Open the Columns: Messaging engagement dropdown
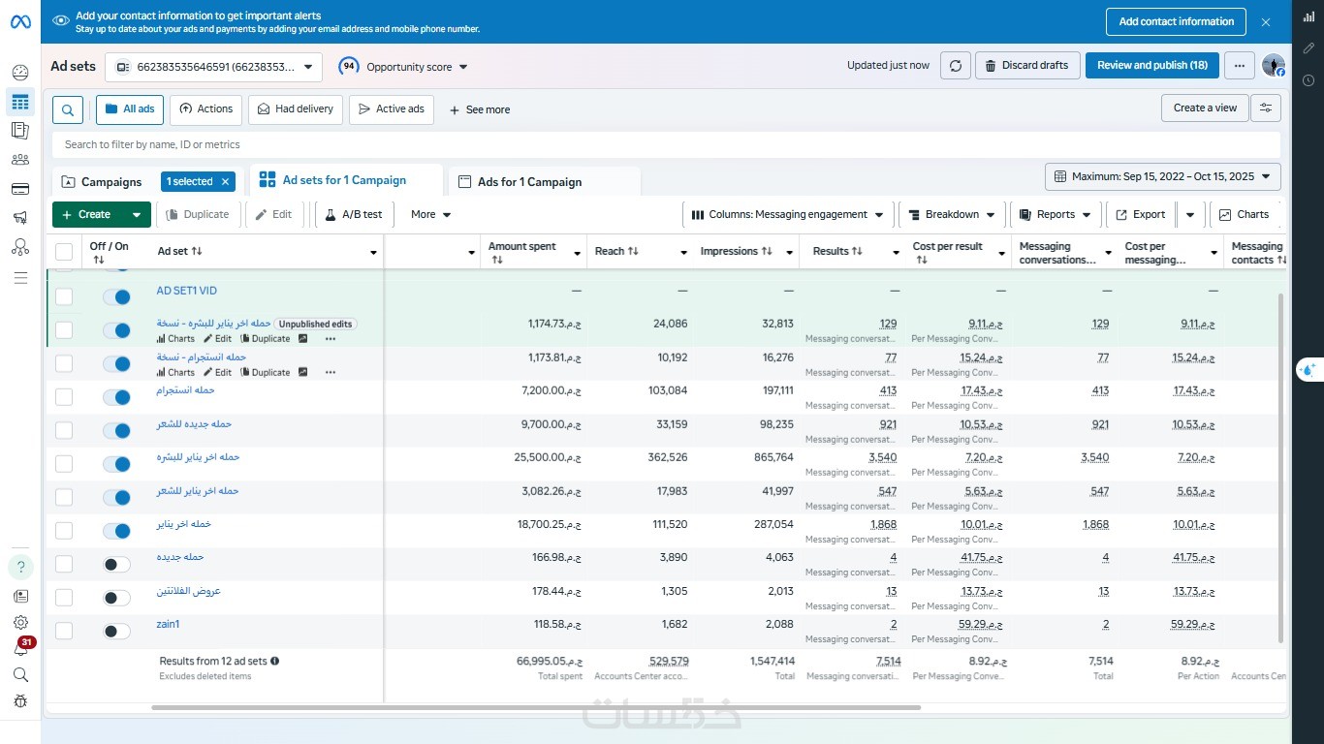1324x744 pixels. click(x=787, y=215)
